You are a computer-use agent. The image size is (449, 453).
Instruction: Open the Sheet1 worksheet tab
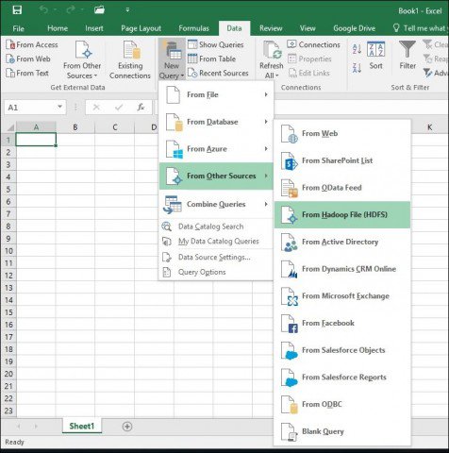(82, 427)
